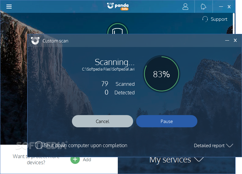Close the Custom scan dialog
This screenshot has height=174, width=242.
(235, 40)
